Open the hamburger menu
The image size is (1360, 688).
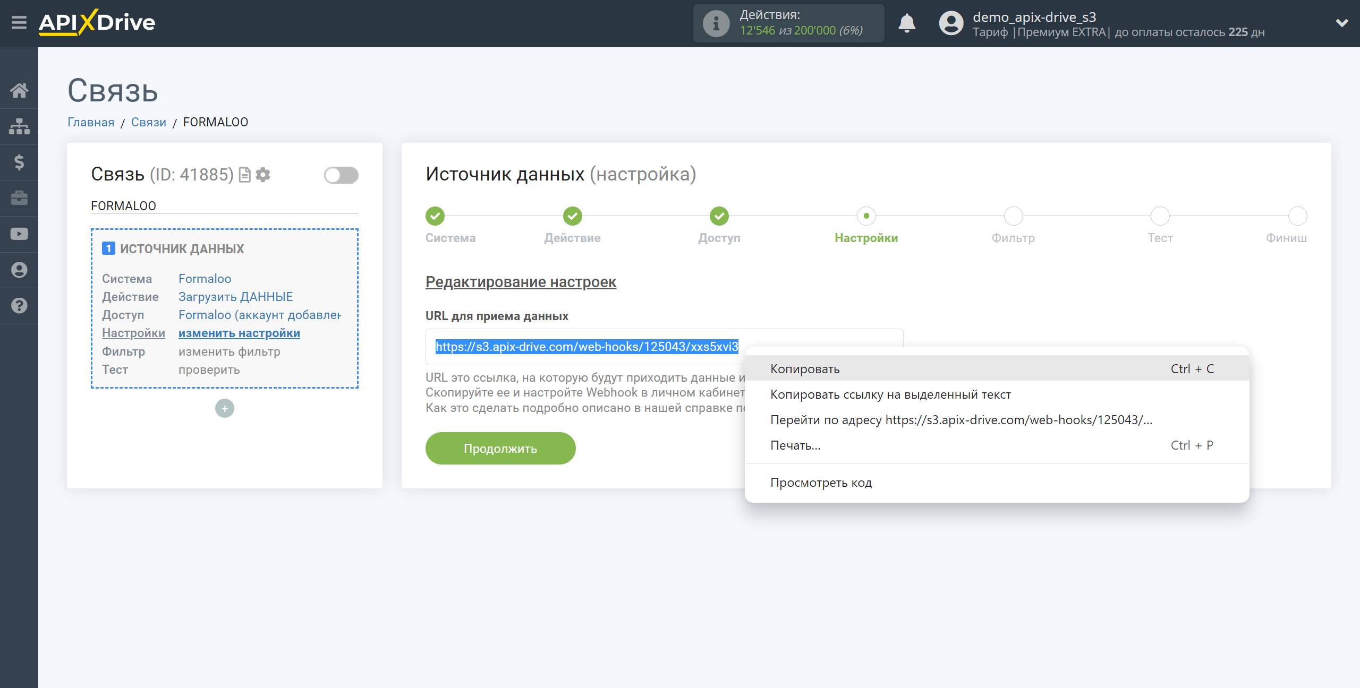[x=19, y=23]
